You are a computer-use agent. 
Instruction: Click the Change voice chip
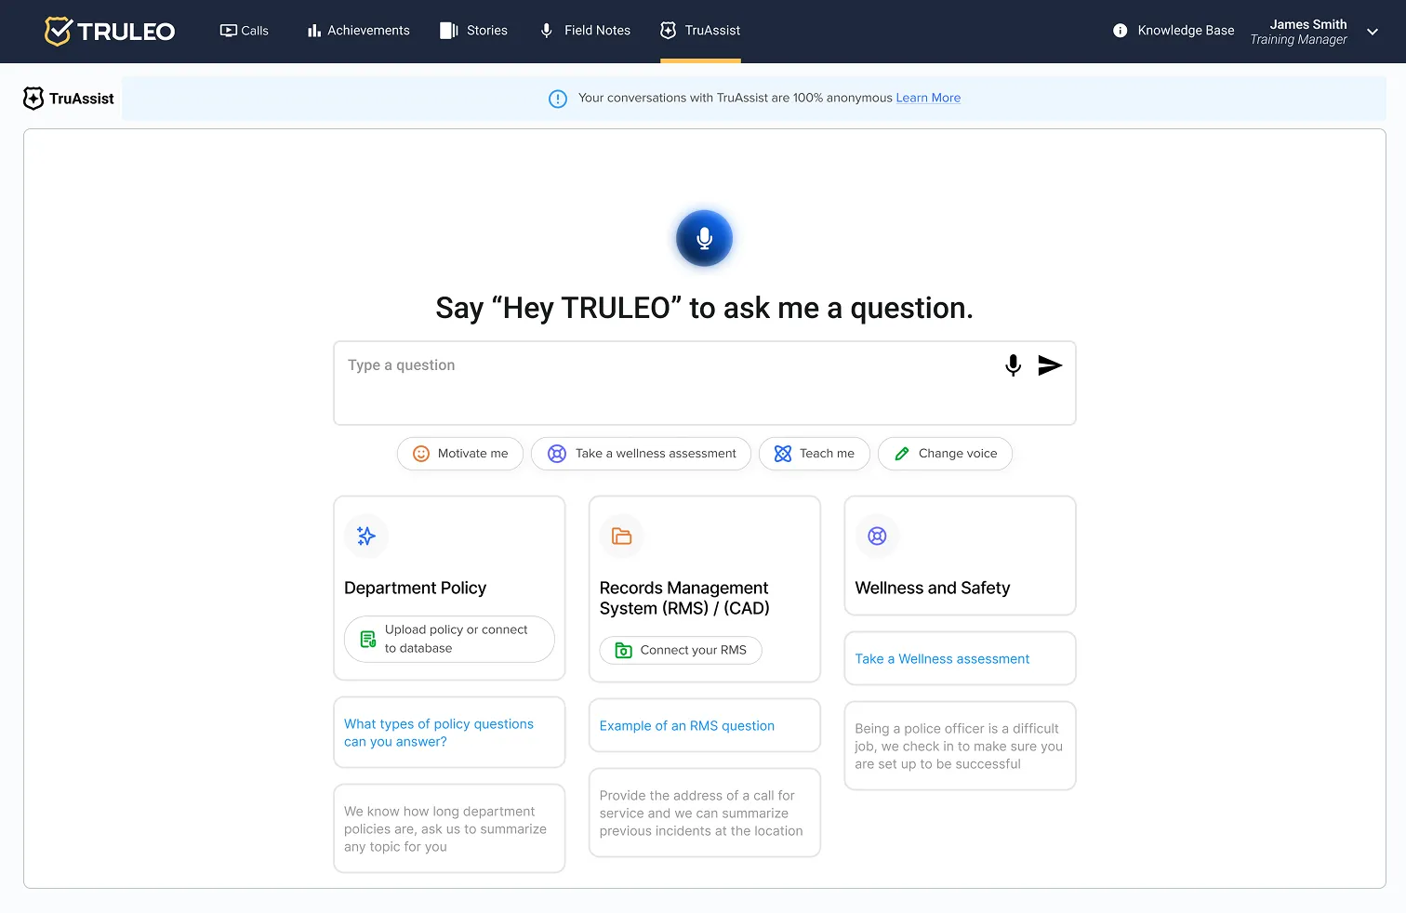tap(945, 454)
